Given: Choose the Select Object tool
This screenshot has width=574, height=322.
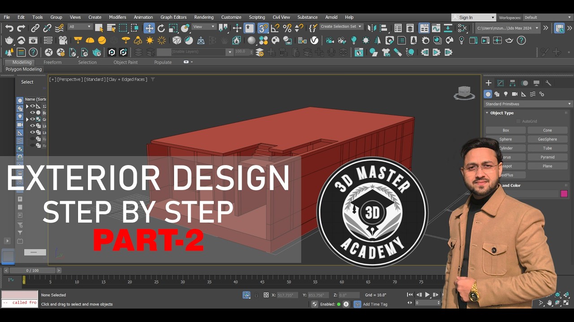Looking at the screenshot, I should coord(99,28).
